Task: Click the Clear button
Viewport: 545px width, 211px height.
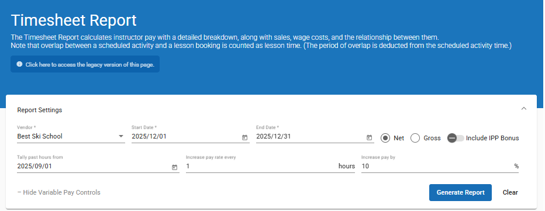Action: [x=510, y=192]
